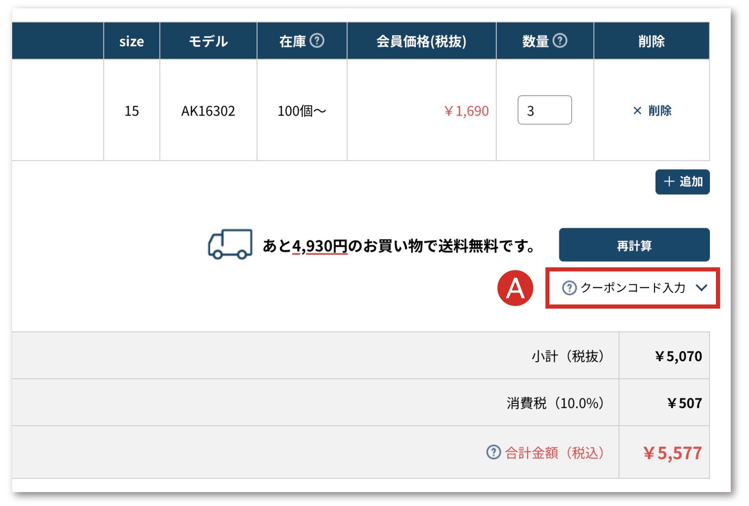749x506 pixels.
Task: Click the のお買い物で送料無料です message
Action: coord(442,246)
